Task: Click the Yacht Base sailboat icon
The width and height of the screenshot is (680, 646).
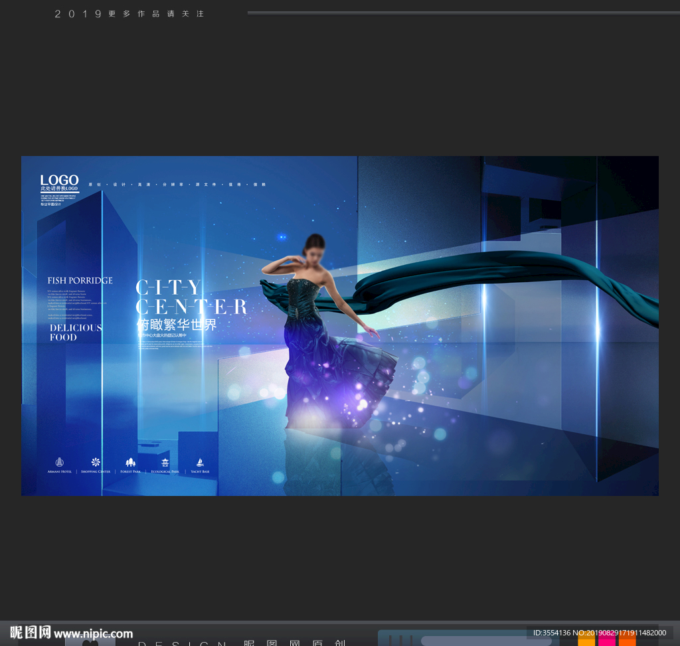Action: pyautogui.click(x=200, y=461)
